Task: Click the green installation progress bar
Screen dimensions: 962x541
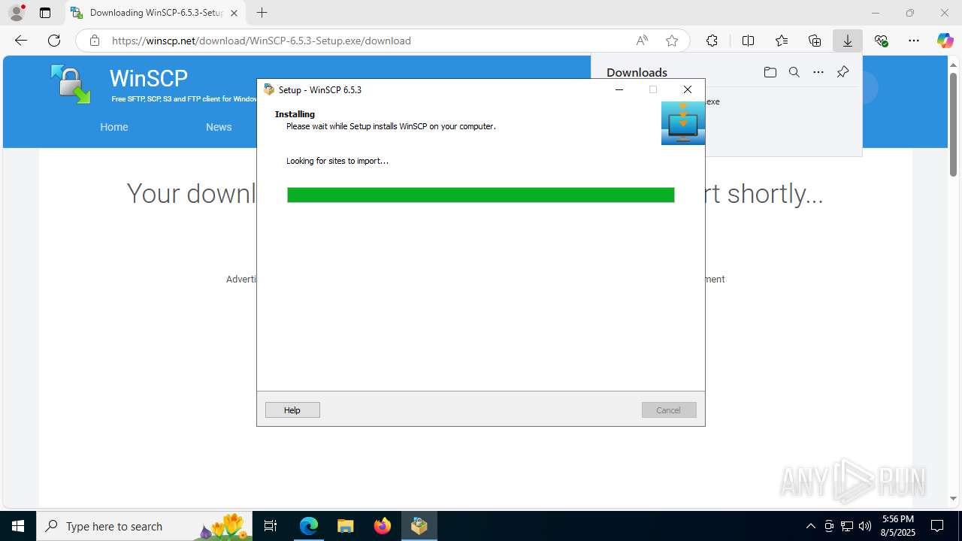Action: (481, 195)
